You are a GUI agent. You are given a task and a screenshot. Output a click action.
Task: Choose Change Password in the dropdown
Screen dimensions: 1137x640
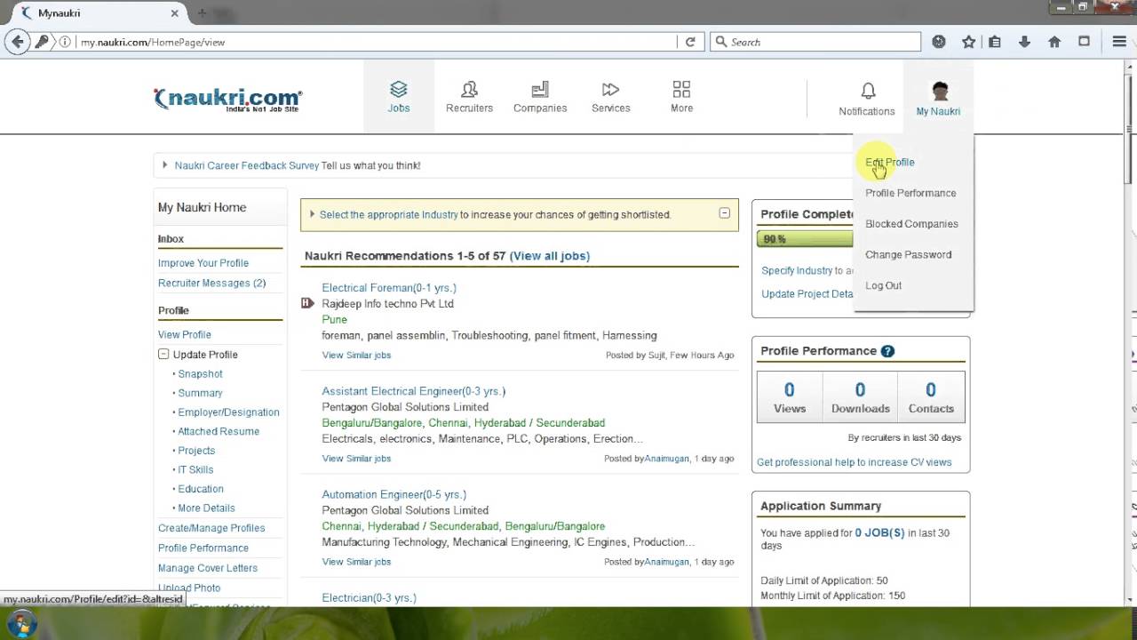tap(908, 254)
